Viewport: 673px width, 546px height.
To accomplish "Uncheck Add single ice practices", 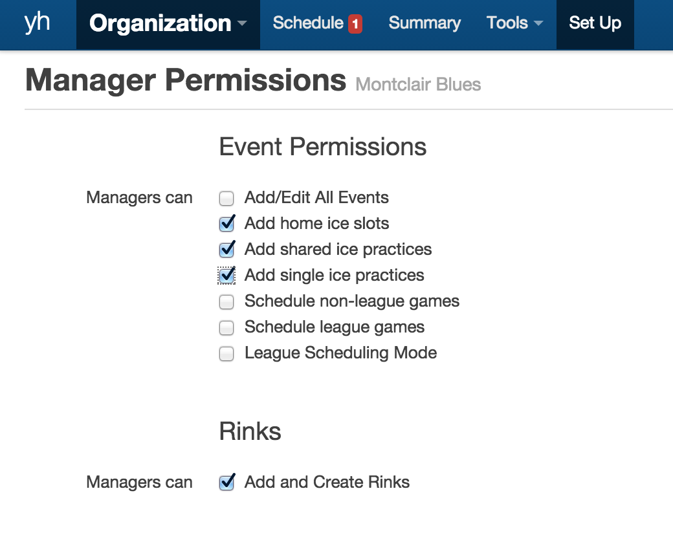I will (x=226, y=276).
